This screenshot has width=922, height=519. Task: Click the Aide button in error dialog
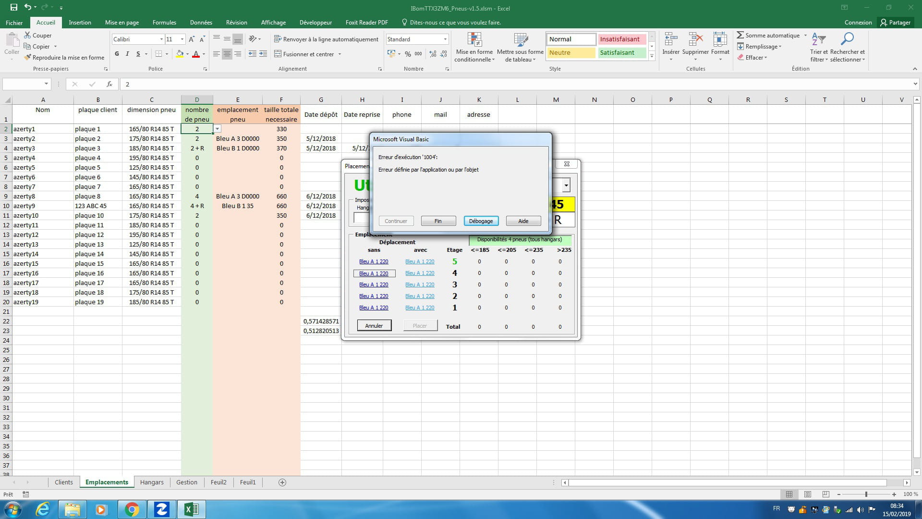[523, 221]
